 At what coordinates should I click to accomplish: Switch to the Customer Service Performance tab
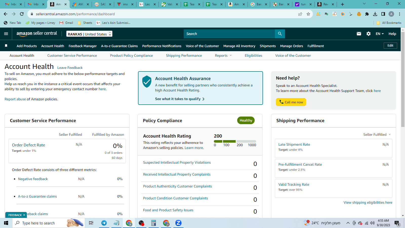(x=72, y=55)
